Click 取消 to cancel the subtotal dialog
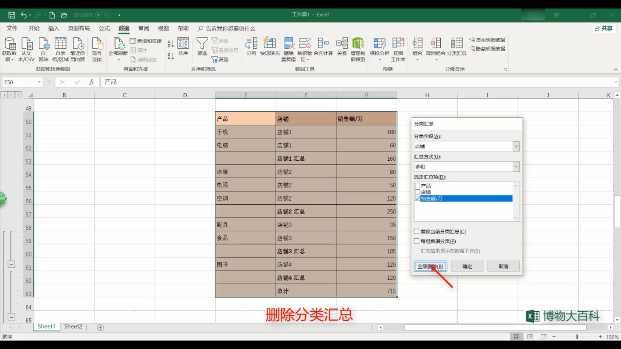621x349 pixels. pos(503,266)
